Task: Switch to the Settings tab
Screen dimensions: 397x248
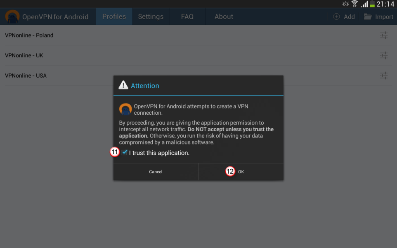Action: coord(151,17)
